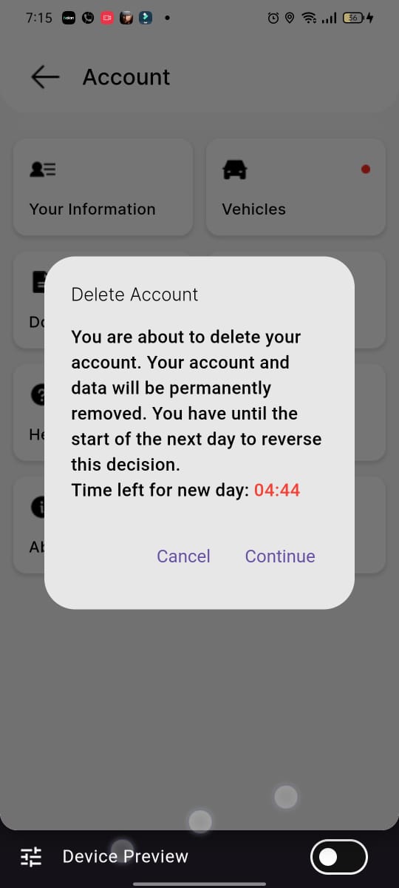
Task: Tap the partially hidden document icon tile
Action: point(29,300)
